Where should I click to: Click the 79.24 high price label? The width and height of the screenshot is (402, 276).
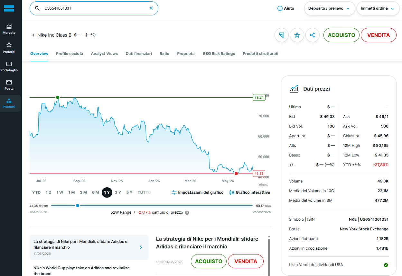pos(259,97)
